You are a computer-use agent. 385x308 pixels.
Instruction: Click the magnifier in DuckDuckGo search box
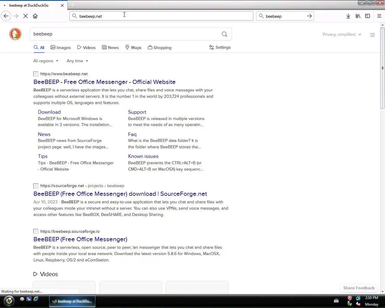(224, 34)
